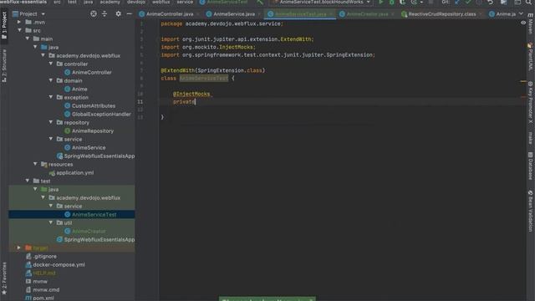The width and height of the screenshot is (535, 301).
Task: Click the AnimeServiceTest class name in editor
Action: [204, 78]
